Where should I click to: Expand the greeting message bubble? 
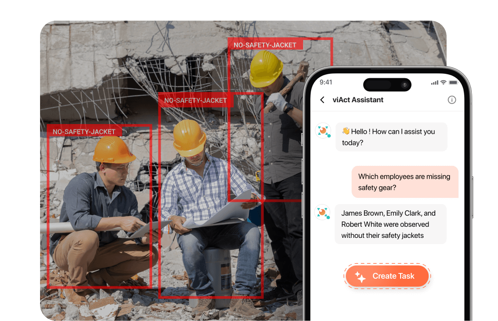[391, 136]
